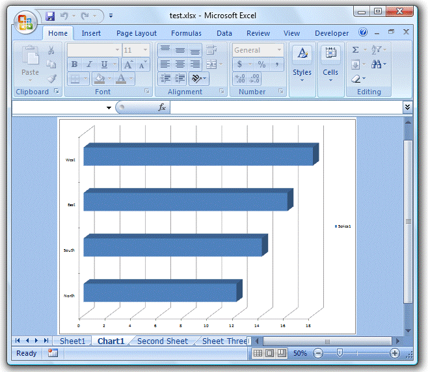Viewport: 428px width, 372px height.
Task: Undo last action in Quick Access Toolbar
Action: point(64,16)
